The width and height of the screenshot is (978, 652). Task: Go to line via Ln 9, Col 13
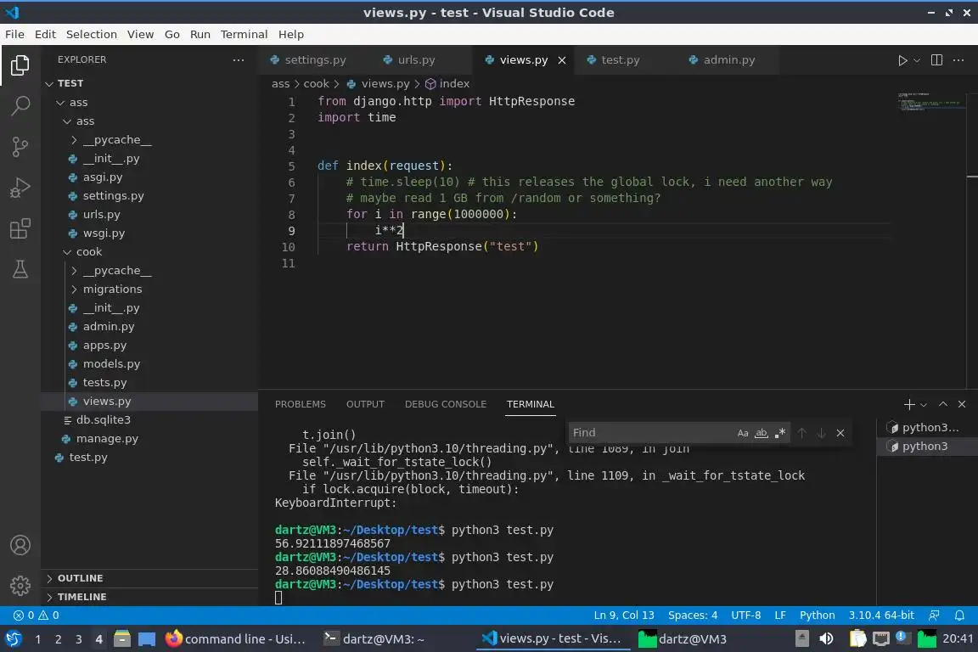click(x=624, y=615)
